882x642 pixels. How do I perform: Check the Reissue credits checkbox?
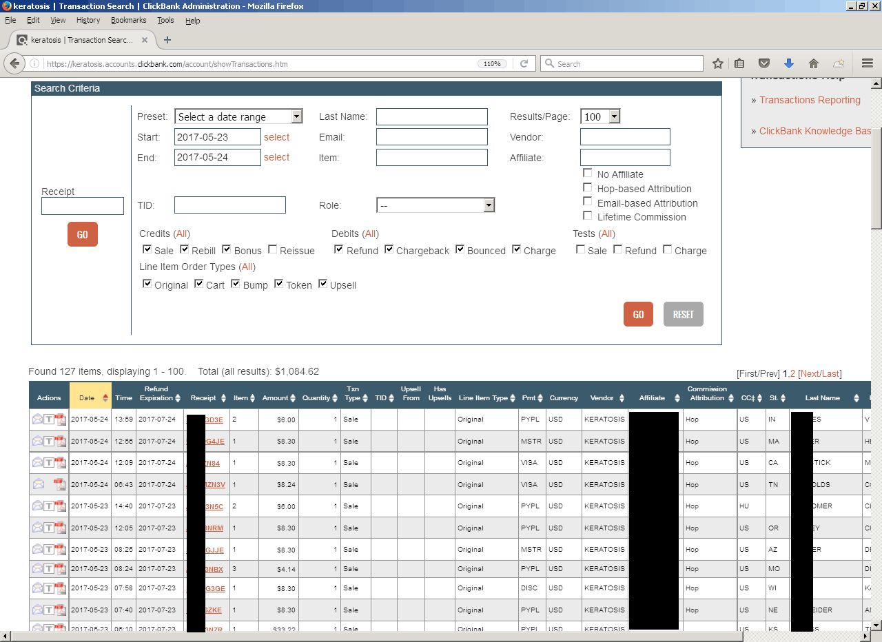coord(273,249)
